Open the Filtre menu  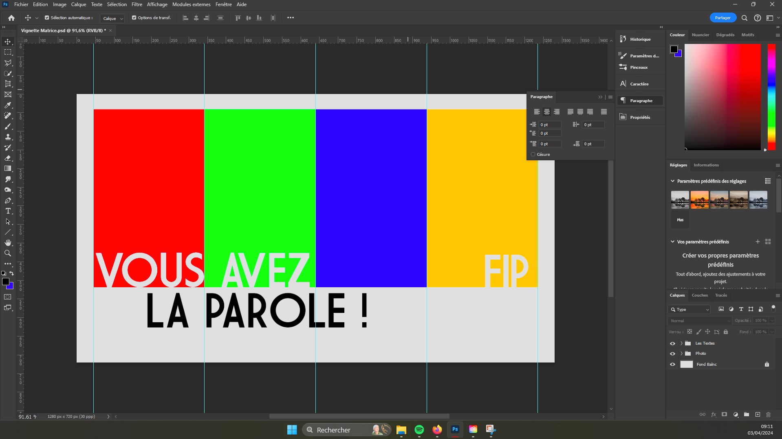(x=137, y=4)
